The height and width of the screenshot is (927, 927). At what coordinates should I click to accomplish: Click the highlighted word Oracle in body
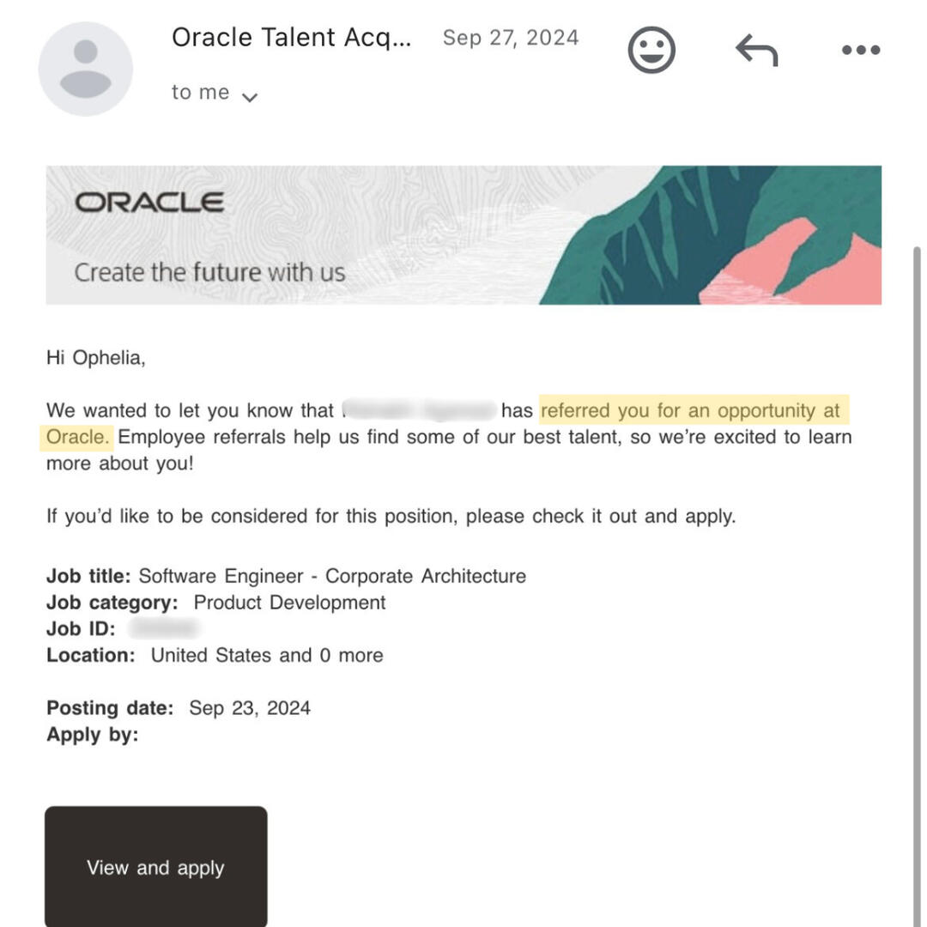coord(77,437)
